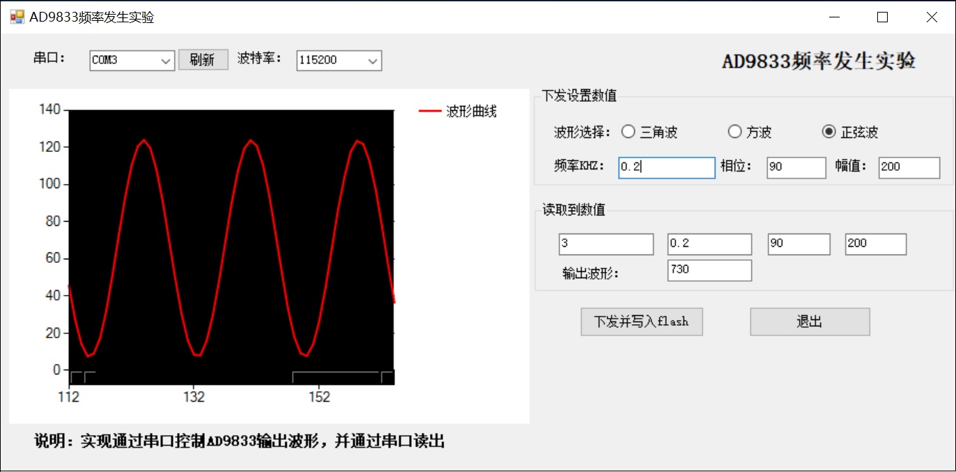Click the 波形选择 label
Screen dimensions: 956x472
(583, 132)
